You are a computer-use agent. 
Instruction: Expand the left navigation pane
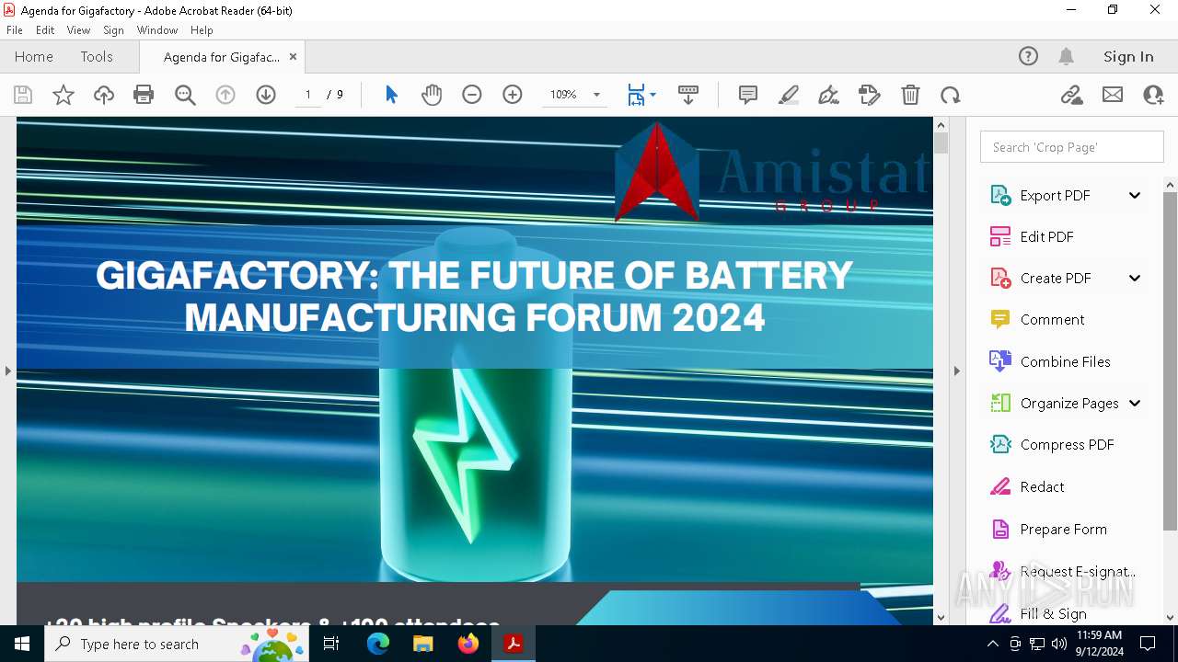tap(7, 371)
